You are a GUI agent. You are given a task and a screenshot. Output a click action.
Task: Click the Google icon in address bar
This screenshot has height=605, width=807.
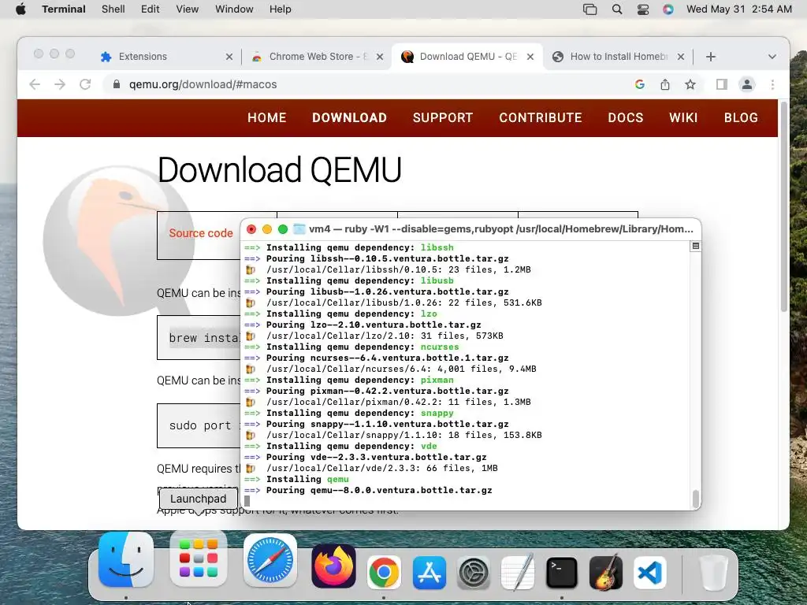click(x=640, y=84)
